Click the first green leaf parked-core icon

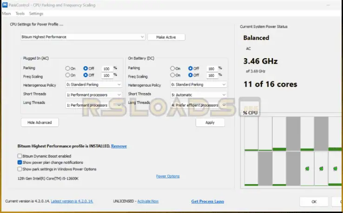point(307,168)
